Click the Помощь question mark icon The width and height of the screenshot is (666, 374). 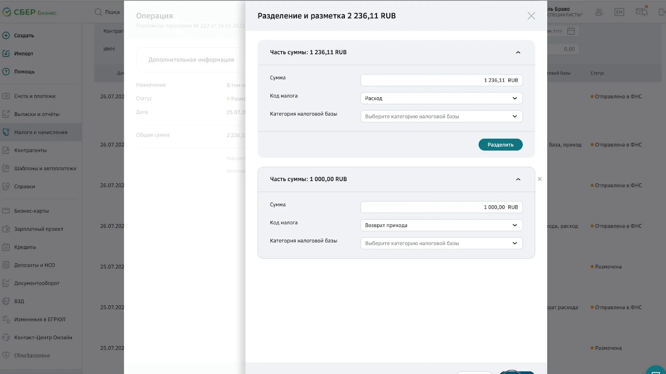[x=6, y=71]
